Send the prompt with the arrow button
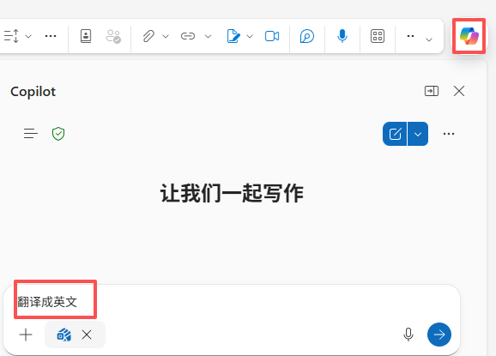Image resolution: width=496 pixels, height=356 pixels. (439, 335)
